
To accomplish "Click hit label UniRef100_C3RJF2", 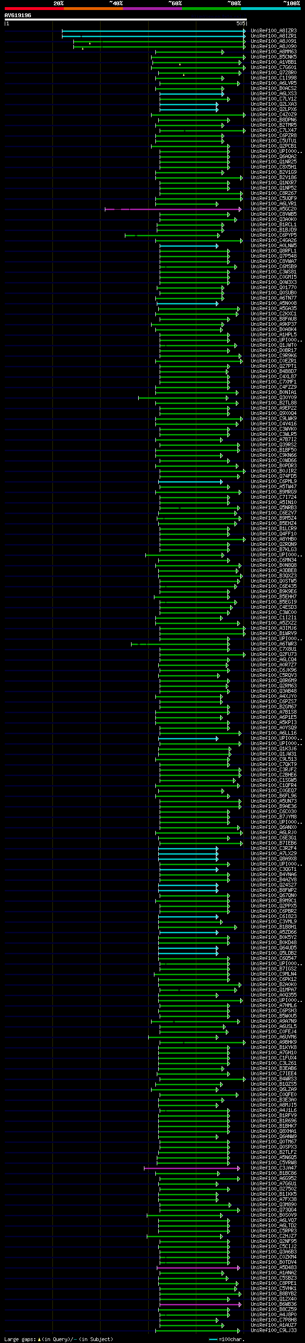I will pos(274,769).
